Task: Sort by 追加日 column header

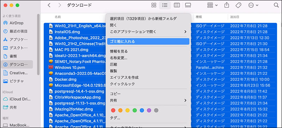Action: [235, 17]
